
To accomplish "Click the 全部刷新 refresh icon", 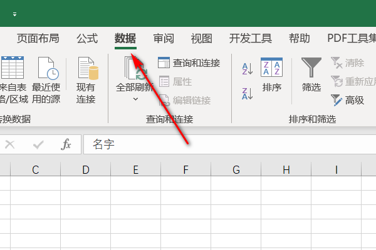I will [x=135, y=68].
